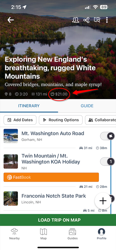The height and width of the screenshot is (250, 116).
Task: Open the map search icon in header
Action: tap(97, 20)
